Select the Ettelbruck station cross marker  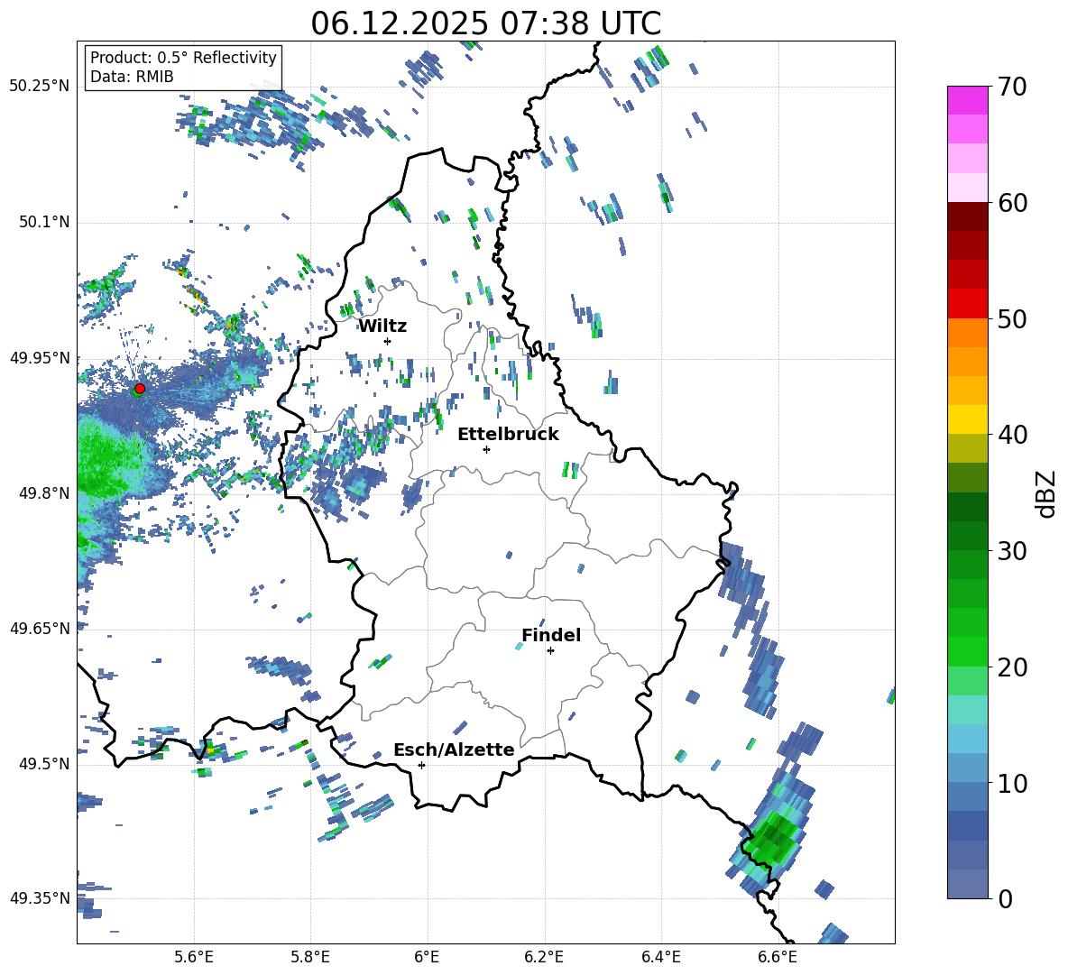tap(487, 449)
